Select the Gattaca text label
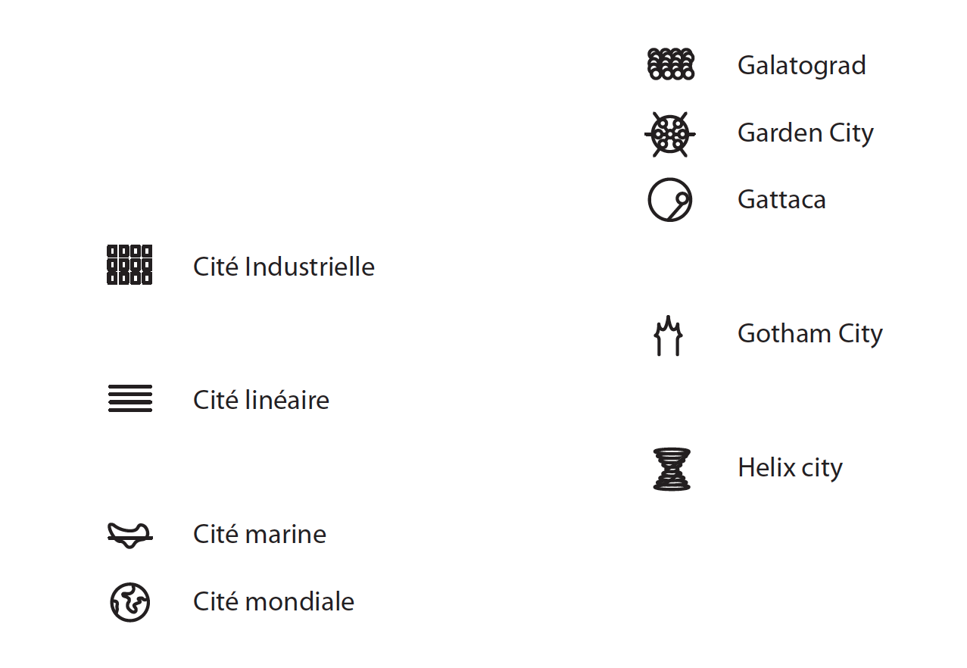This screenshot has height=668, width=967. (781, 199)
